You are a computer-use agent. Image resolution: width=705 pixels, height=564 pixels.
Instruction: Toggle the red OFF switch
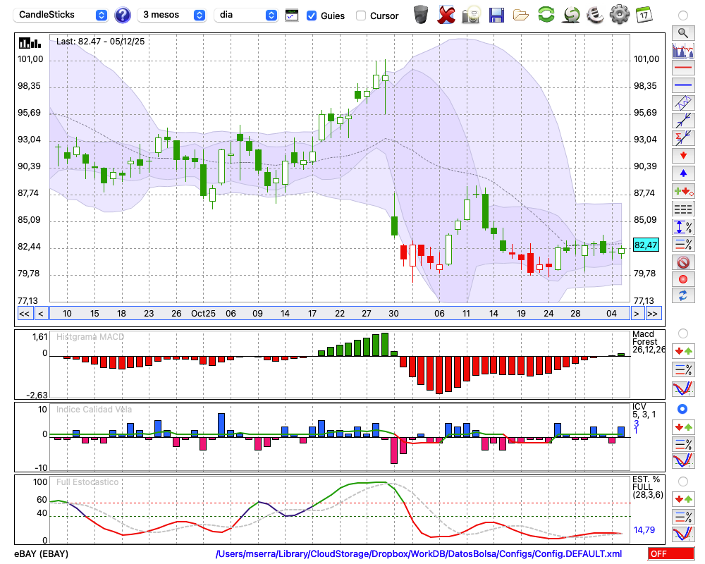click(x=671, y=553)
